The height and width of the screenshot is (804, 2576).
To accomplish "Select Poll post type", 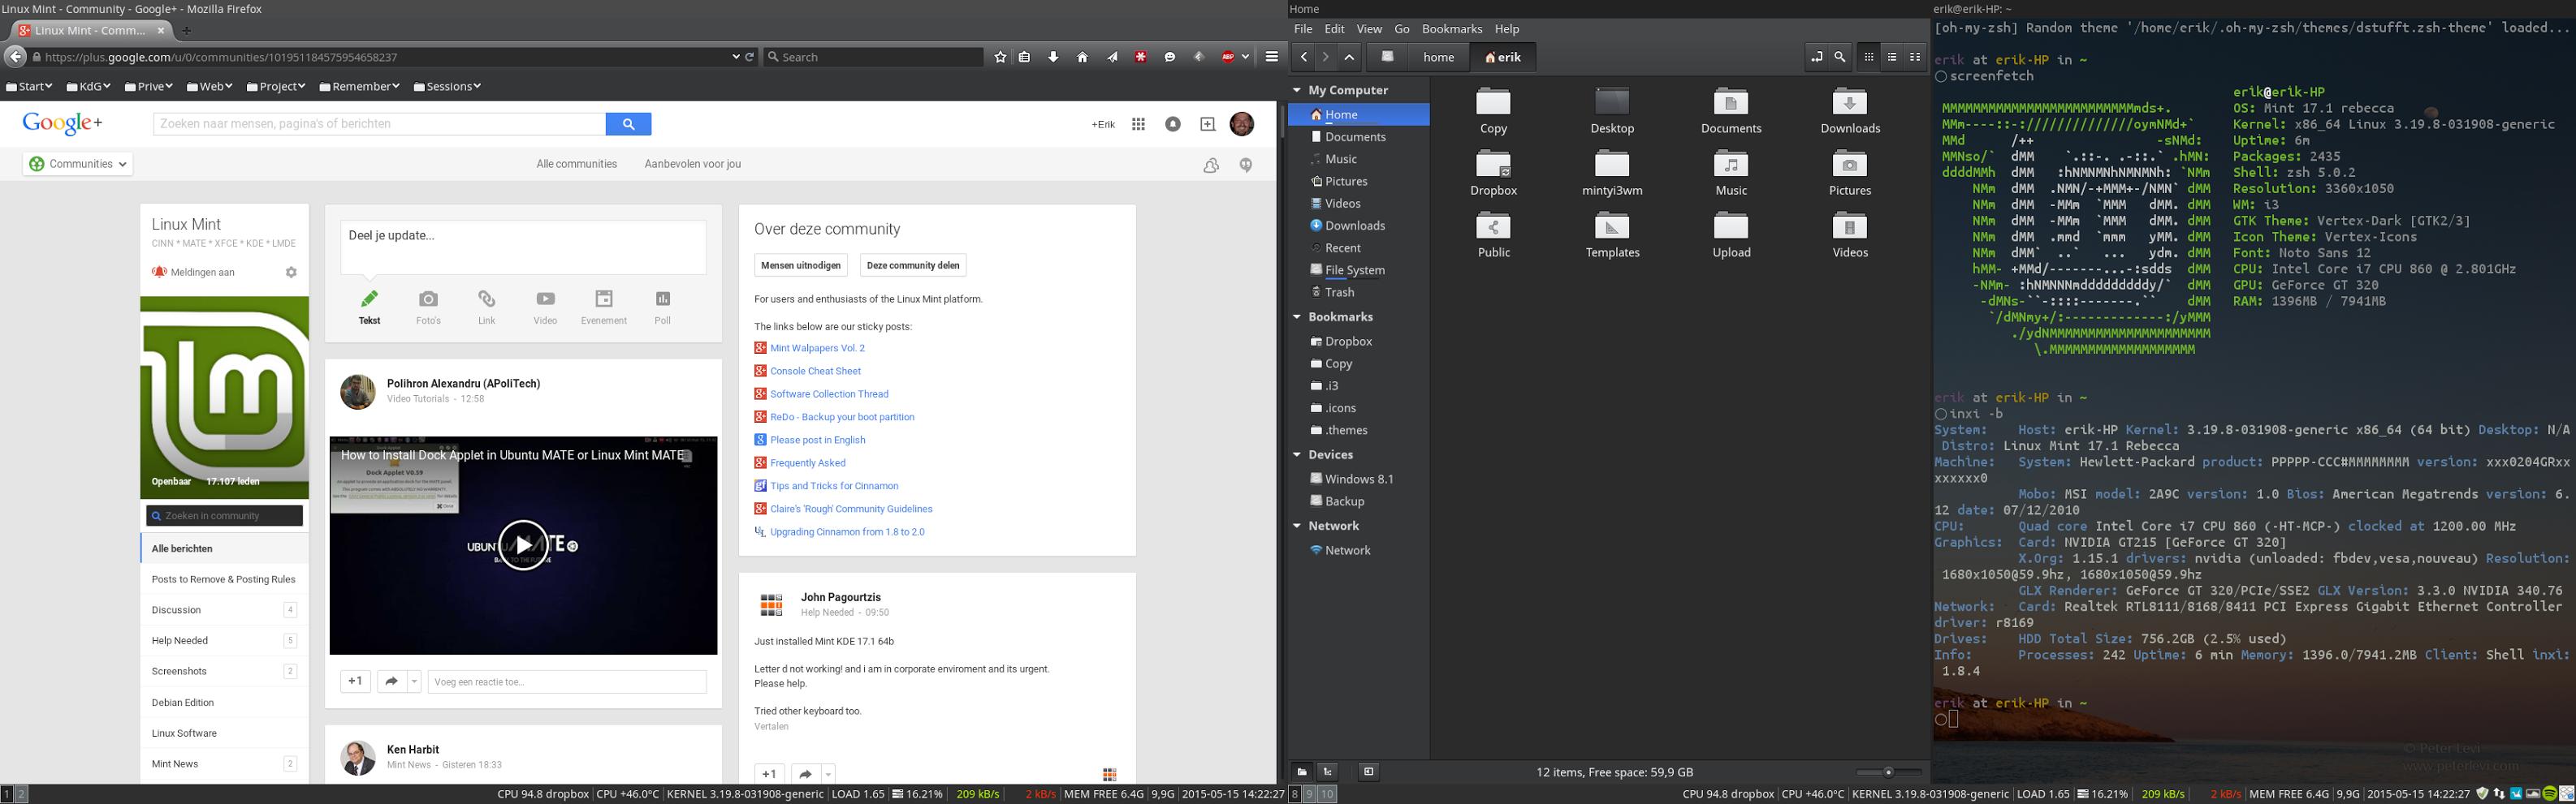I will tap(662, 307).
